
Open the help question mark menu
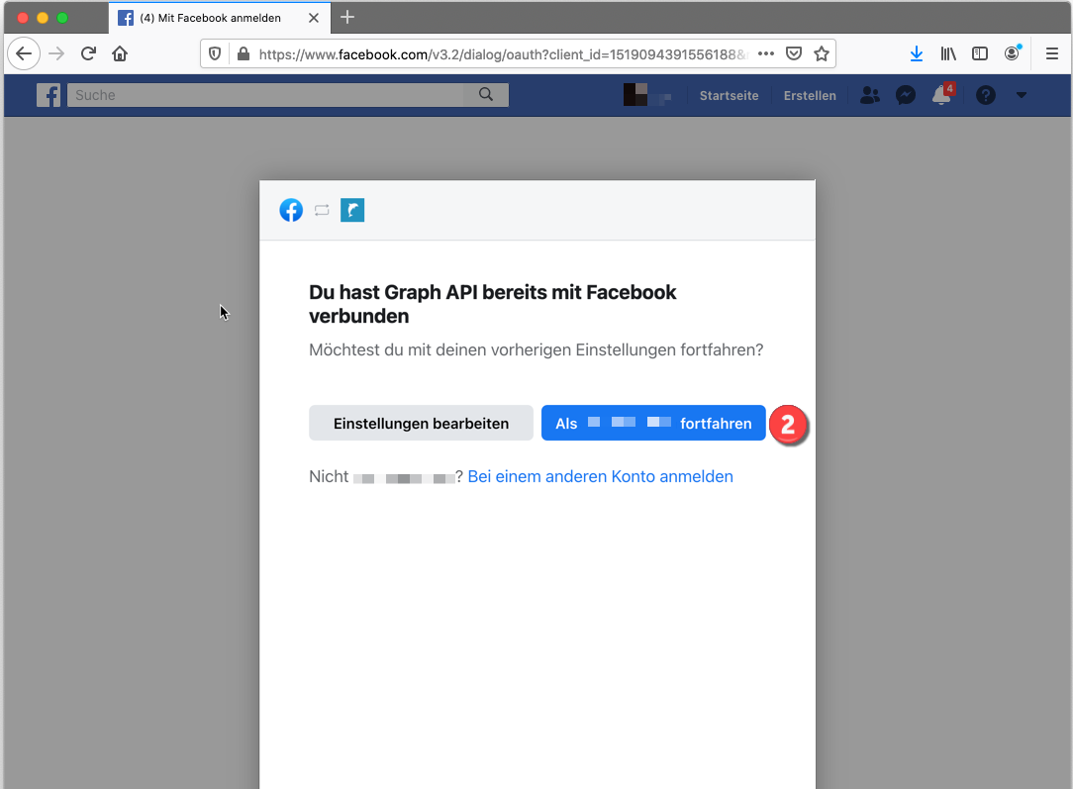click(x=986, y=95)
